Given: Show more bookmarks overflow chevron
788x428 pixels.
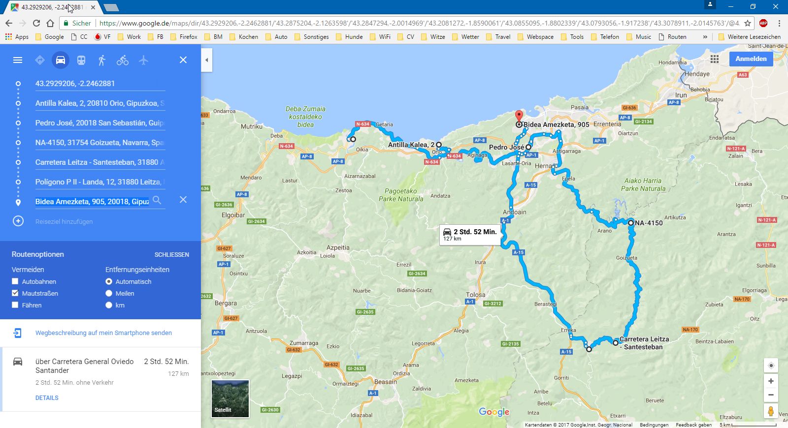Looking at the screenshot, I should point(705,37).
